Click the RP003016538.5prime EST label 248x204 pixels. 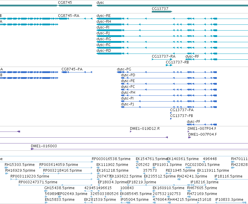(x=111, y=159)
